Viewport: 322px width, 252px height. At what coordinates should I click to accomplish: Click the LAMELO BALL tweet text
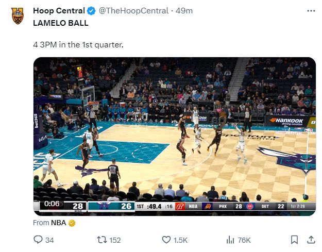[60, 23]
